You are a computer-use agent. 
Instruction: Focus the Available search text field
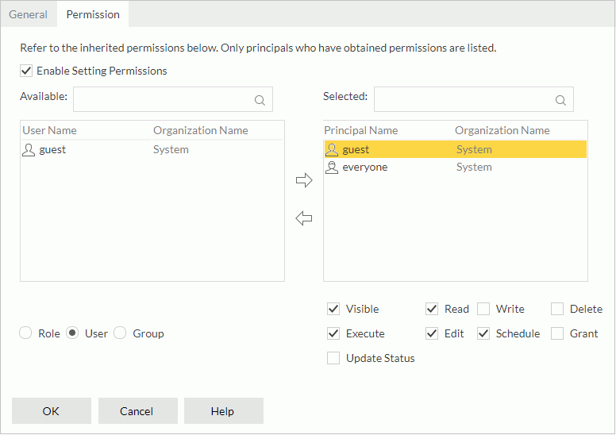(163, 100)
